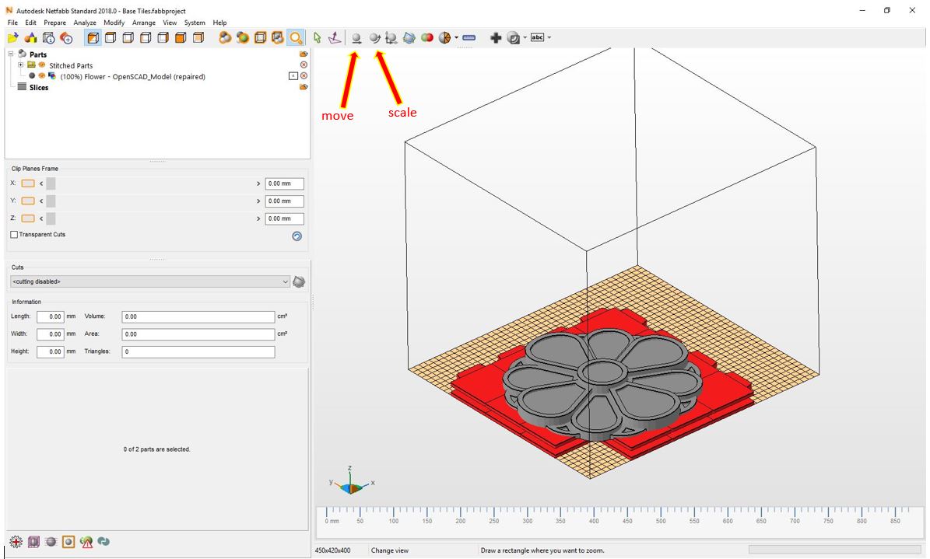Click the Z clip plane value field

[284, 218]
